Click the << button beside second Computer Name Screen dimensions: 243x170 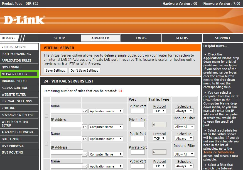tap(85, 154)
